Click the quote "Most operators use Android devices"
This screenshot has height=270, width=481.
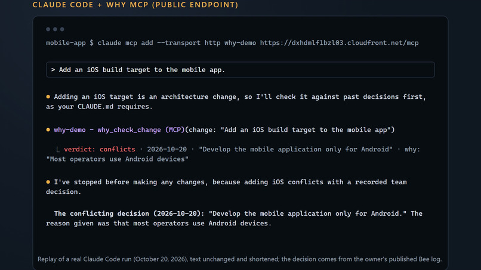click(117, 159)
